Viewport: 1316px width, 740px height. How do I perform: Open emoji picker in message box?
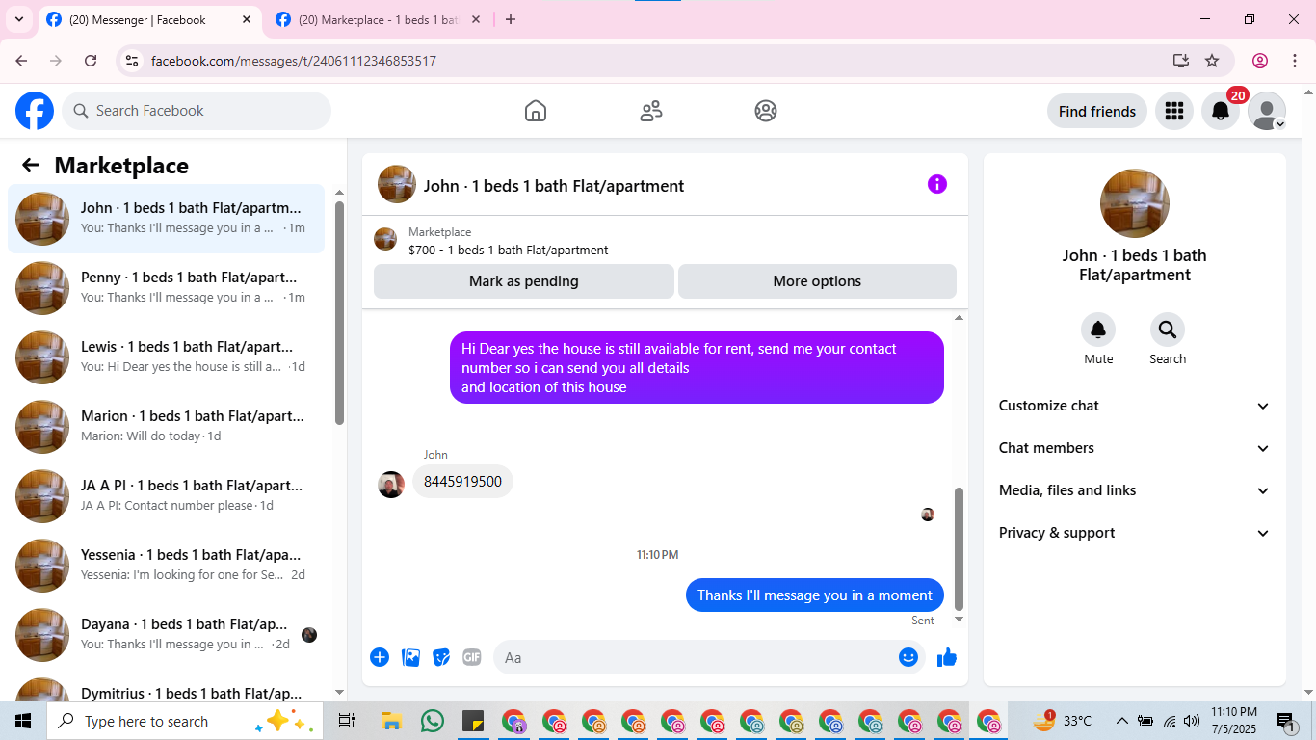(908, 657)
